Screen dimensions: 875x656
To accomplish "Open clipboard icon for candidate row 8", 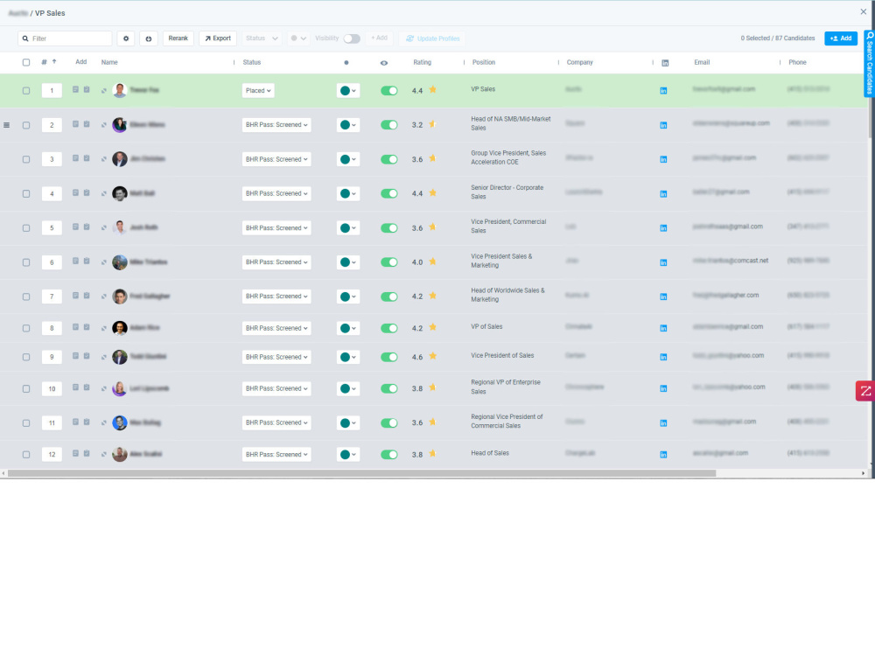I will point(87,327).
